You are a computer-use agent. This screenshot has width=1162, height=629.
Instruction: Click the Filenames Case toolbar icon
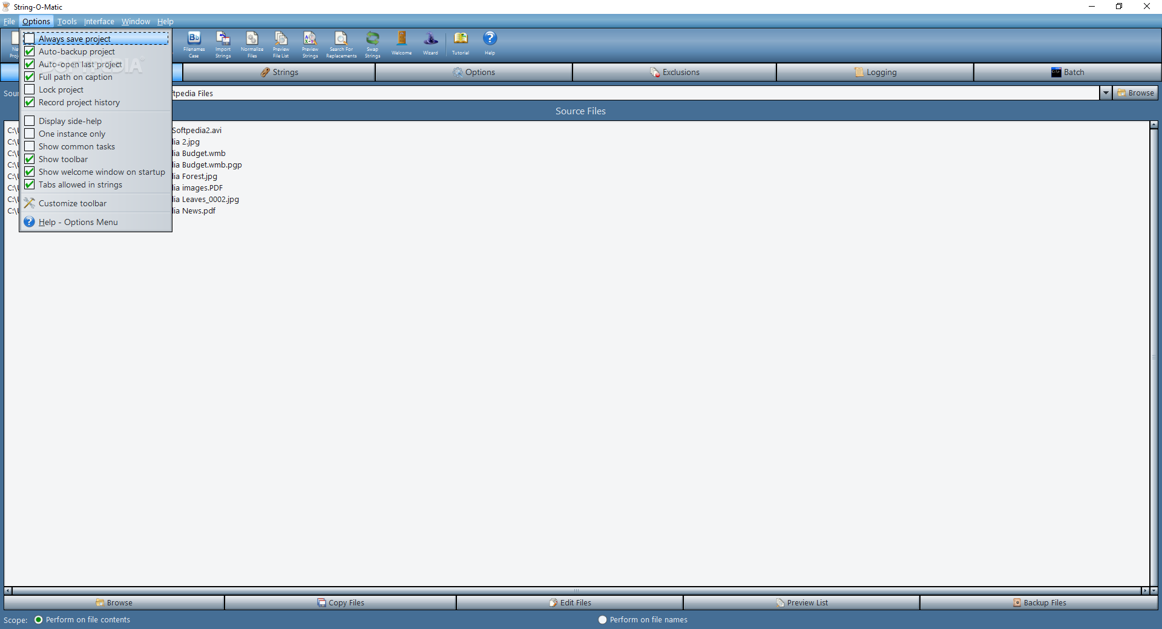(194, 44)
